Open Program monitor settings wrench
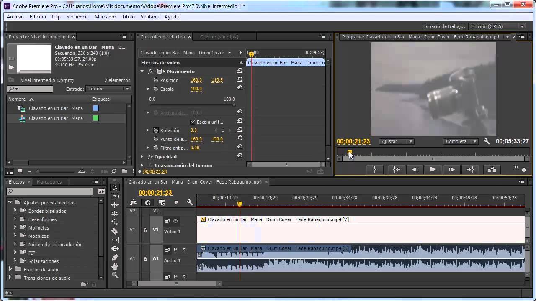Viewport: 536px width, 301px height. 487,141
